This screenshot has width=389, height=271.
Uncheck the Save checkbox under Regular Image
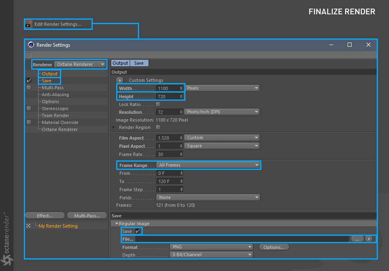point(138,231)
